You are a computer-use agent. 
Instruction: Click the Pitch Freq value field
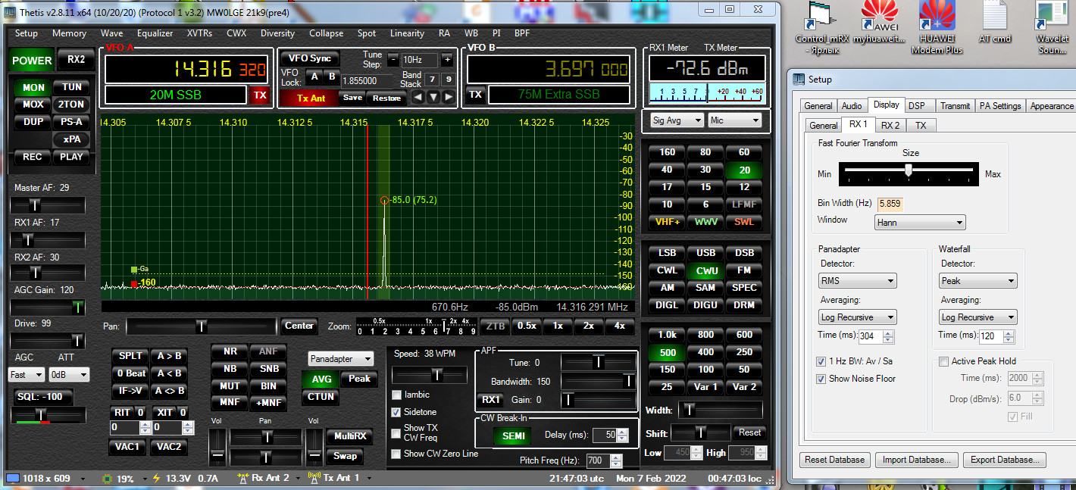599,460
